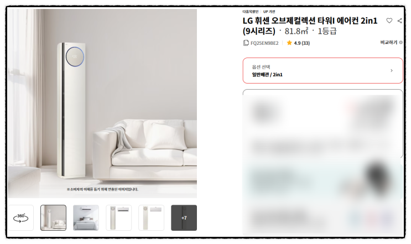
Task: Click the yellow star rating icon
Action: [x=289, y=43]
